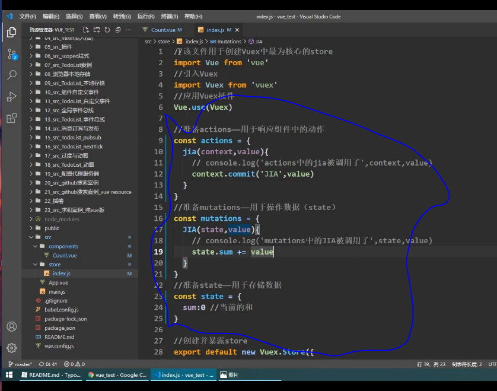Open the Search view in activity bar
The height and width of the screenshot is (391, 497).
click(x=12, y=75)
